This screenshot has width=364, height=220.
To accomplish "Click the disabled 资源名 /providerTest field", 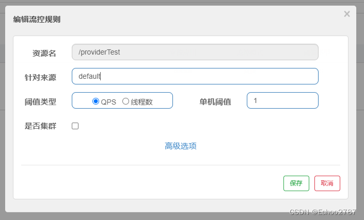I will click(195, 52).
